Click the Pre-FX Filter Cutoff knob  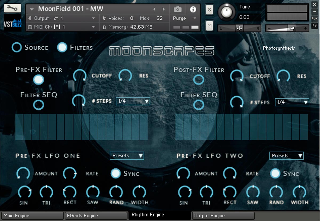80,76
